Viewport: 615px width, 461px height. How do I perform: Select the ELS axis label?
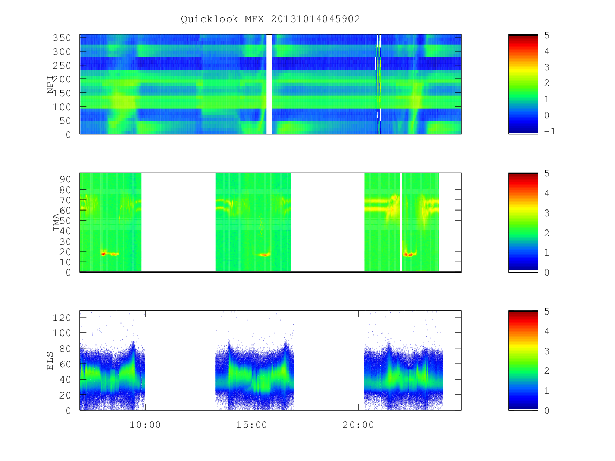[x=50, y=361]
